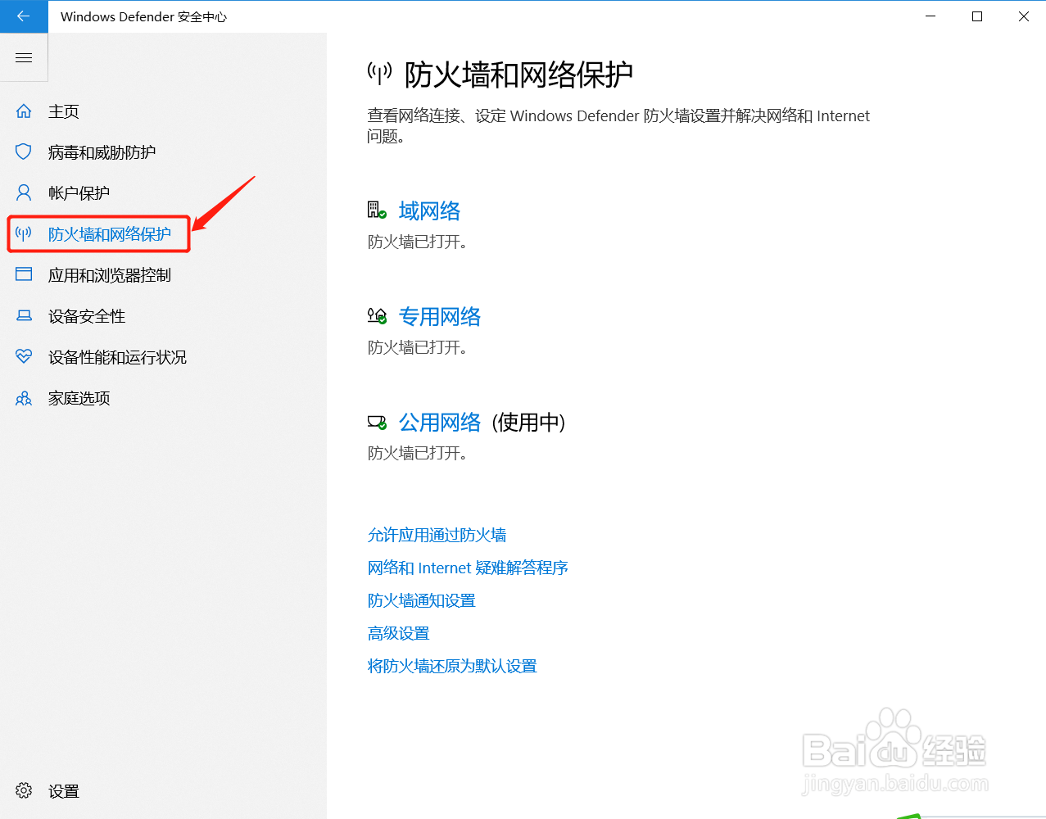Select 防火墙和网络保护 in the sidebar
1046x819 pixels.
point(110,234)
